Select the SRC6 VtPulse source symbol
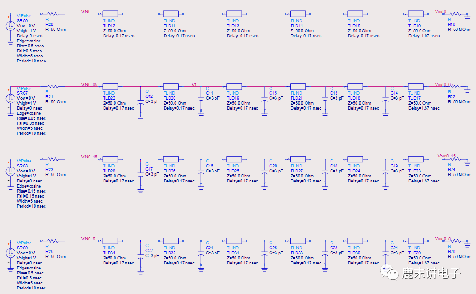Image resolution: width=476 pixels, height=294 pixels. pyautogui.click(x=10, y=26)
